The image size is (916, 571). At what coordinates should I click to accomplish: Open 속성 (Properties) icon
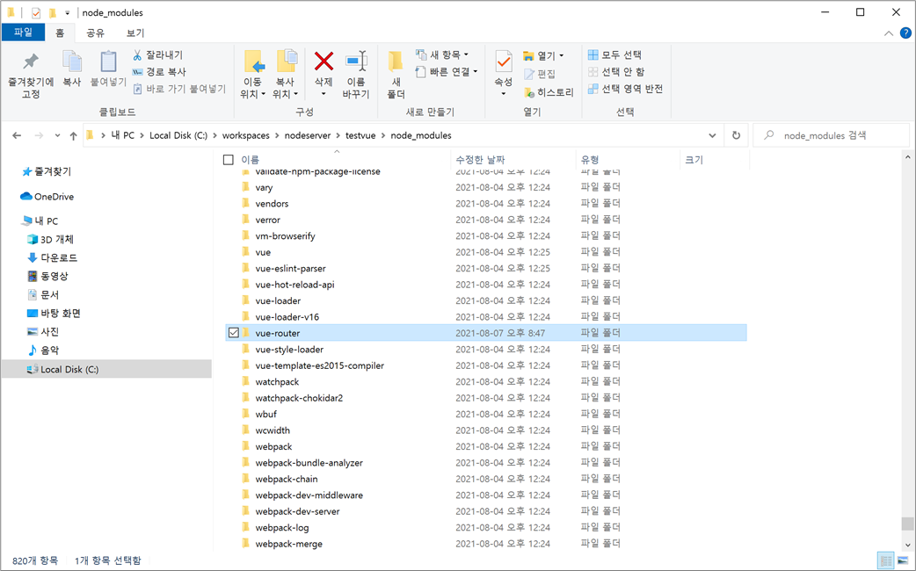tap(503, 62)
